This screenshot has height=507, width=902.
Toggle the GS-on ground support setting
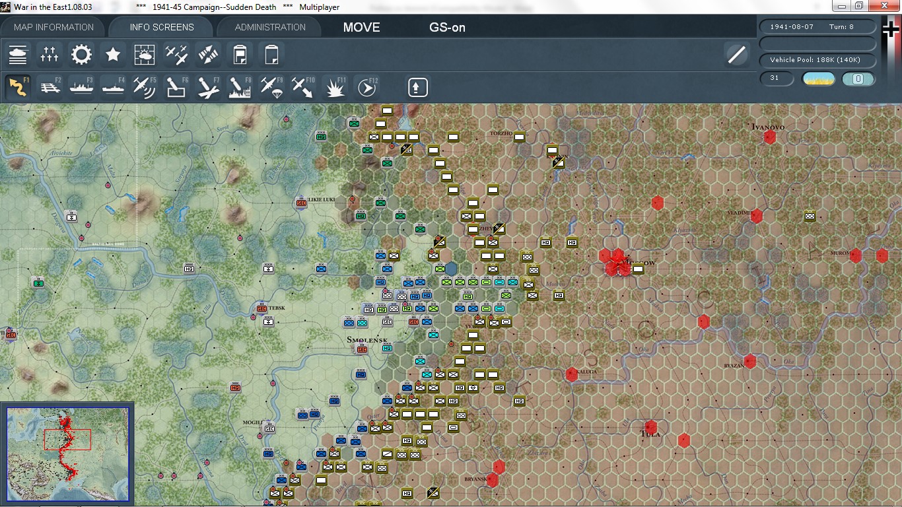[448, 28]
